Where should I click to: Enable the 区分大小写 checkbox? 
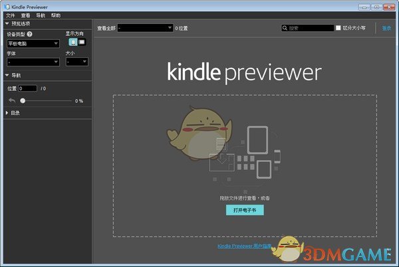pos(338,28)
